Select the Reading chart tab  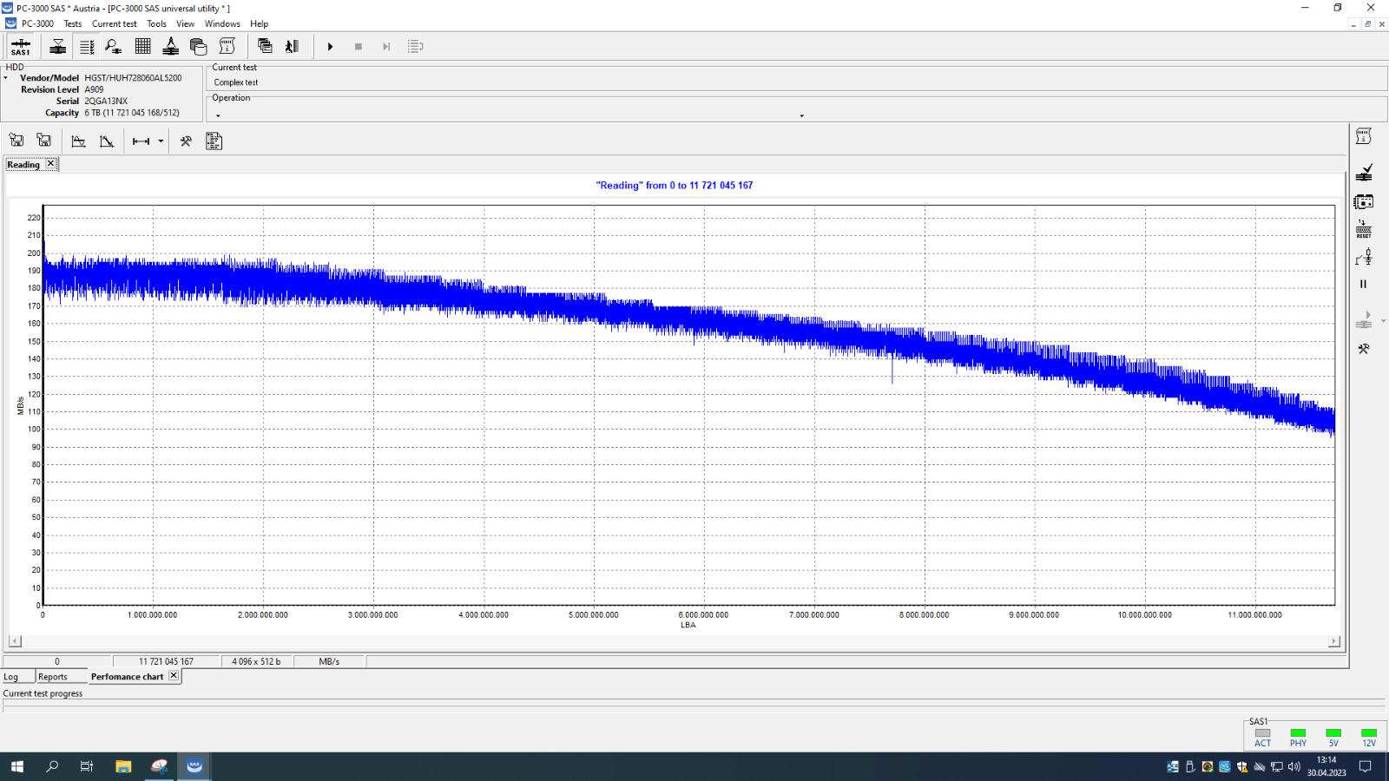click(23, 165)
